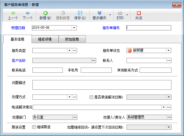
Task: Switch to the 附加信息 tab
Action: pos(72,39)
